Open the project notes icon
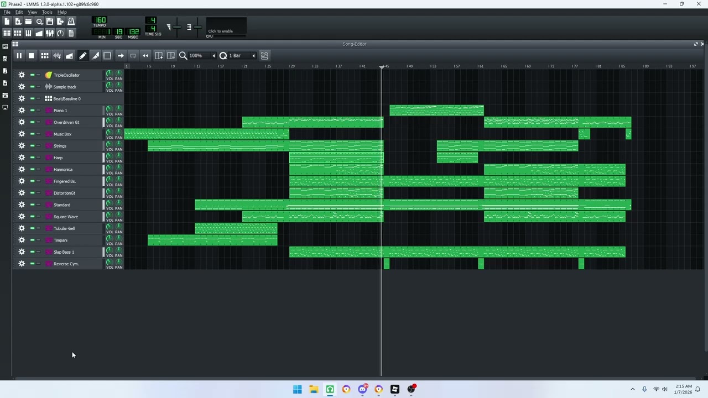Screen dimensions: 708x398 [x=71, y=33]
